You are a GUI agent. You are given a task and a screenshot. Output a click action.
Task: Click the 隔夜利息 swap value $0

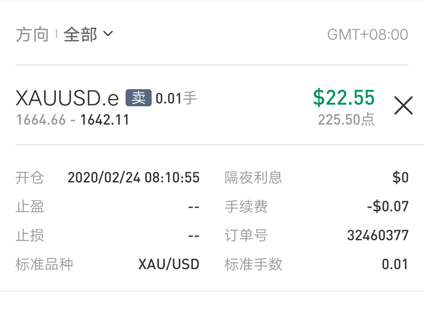[x=400, y=178]
